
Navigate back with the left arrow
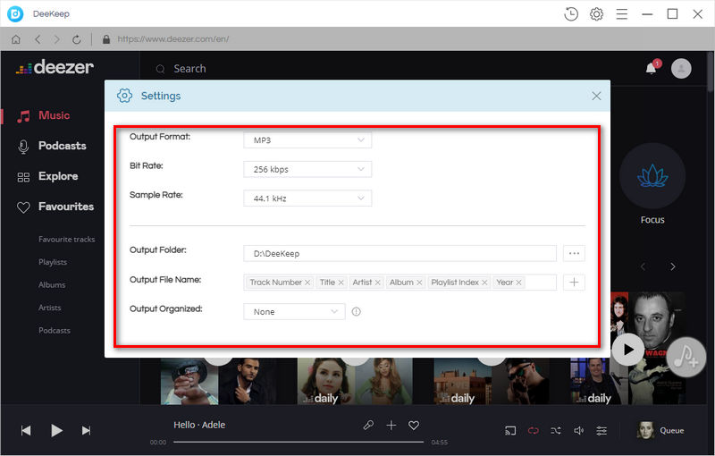38,39
